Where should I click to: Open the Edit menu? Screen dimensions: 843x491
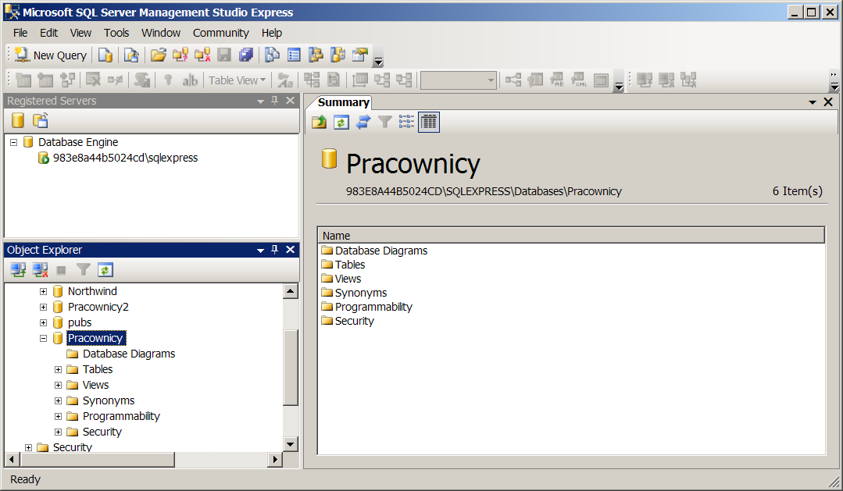[48, 33]
